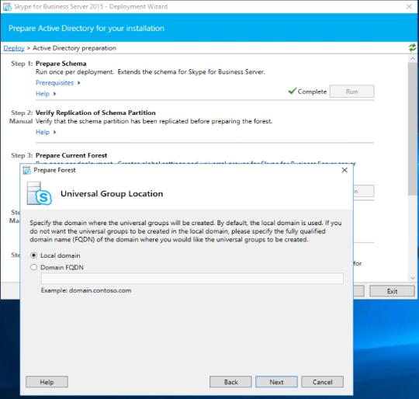Expand Help under Prepare Schema
This screenshot has height=399, width=419.
(46, 93)
